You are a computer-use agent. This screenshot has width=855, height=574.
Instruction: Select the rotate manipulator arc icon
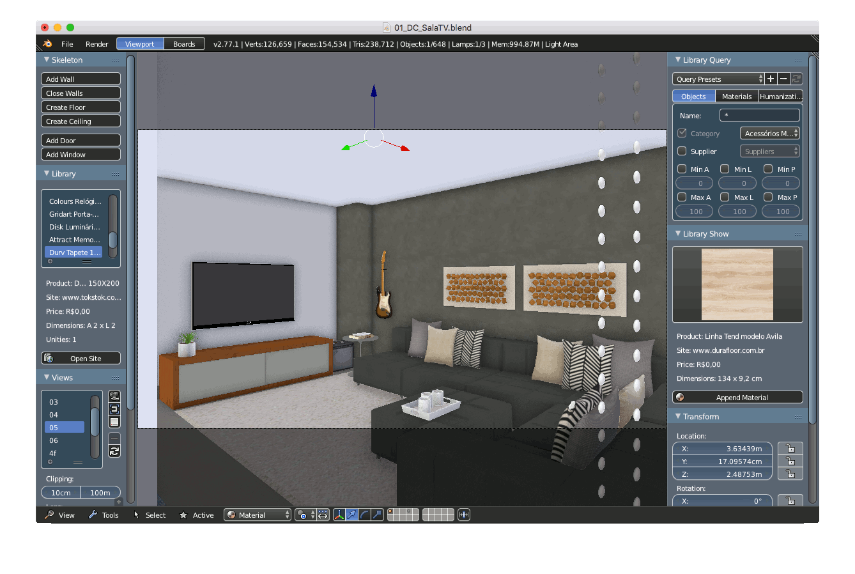364,515
